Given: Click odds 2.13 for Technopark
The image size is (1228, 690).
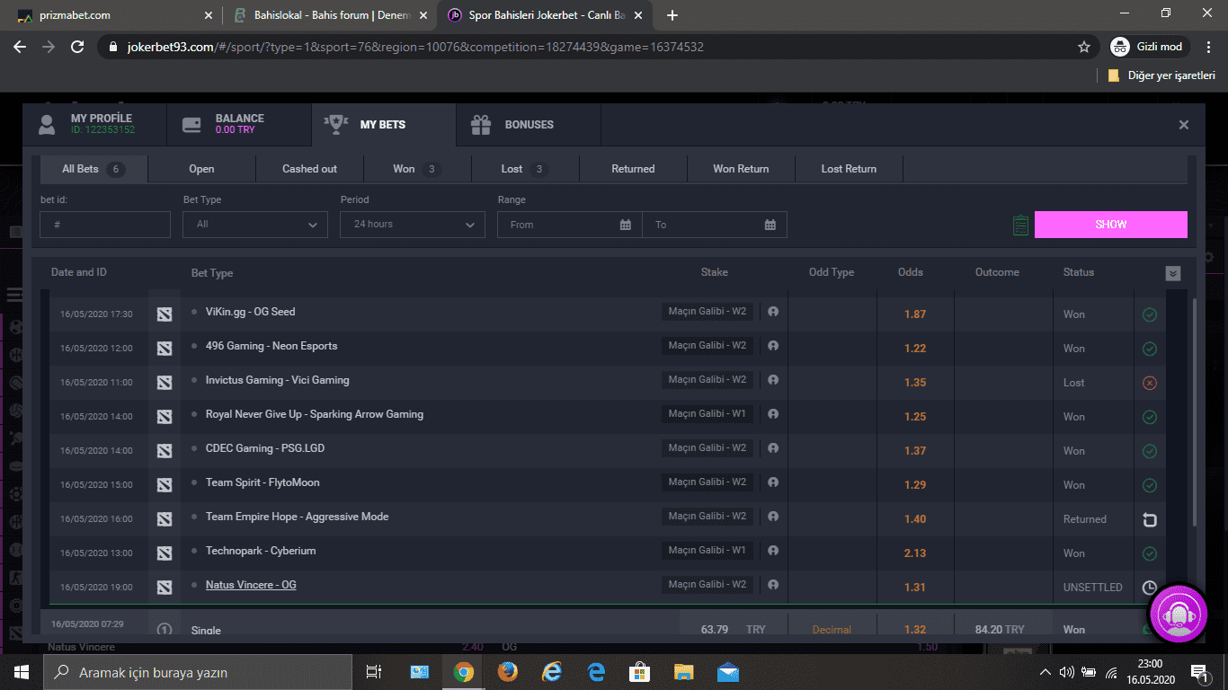Looking at the screenshot, I should point(915,553).
